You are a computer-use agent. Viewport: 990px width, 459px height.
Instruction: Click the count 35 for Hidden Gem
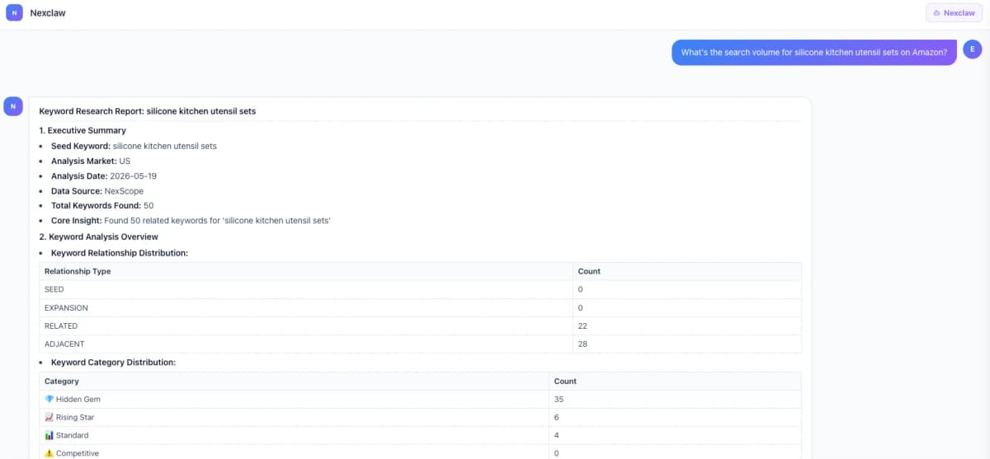(559, 399)
